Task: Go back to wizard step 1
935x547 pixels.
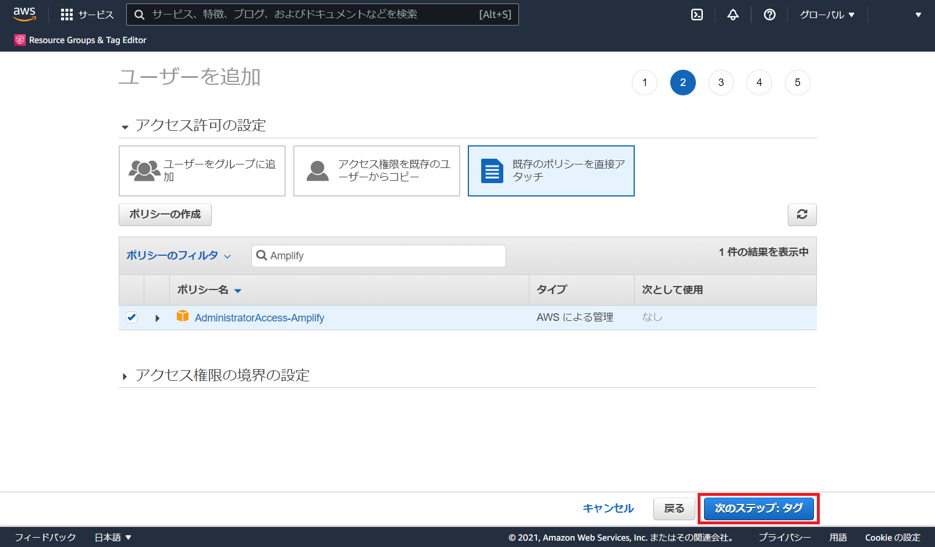Action: click(x=644, y=83)
